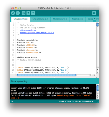Click the line number 14 indicator in status bar
The image size is (109, 117).
click(x=12, y=101)
